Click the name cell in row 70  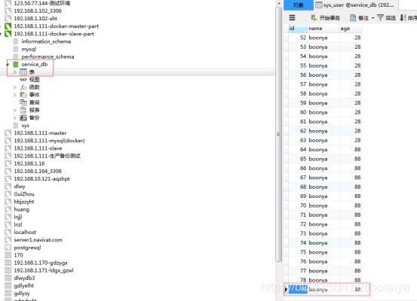point(323,205)
